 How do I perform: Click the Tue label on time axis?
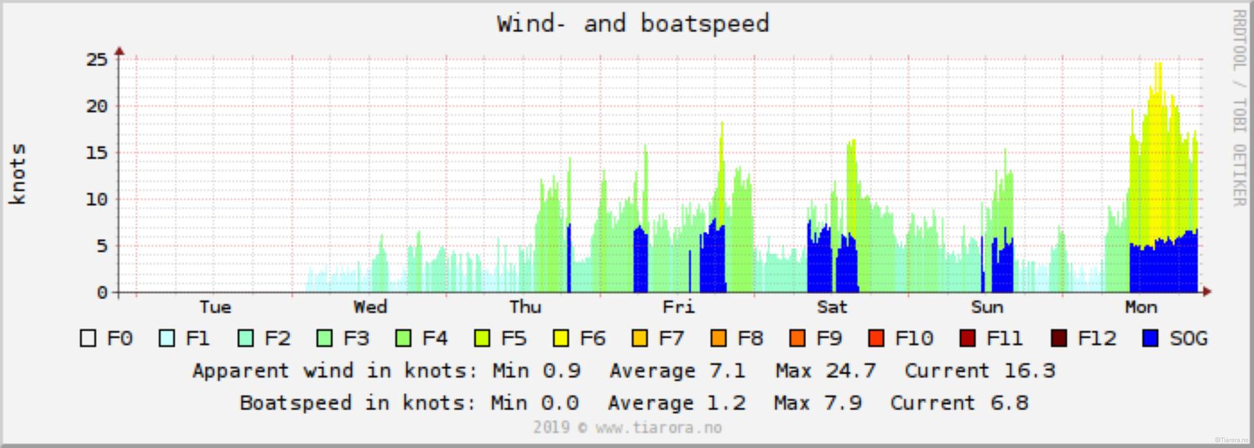[x=215, y=307]
